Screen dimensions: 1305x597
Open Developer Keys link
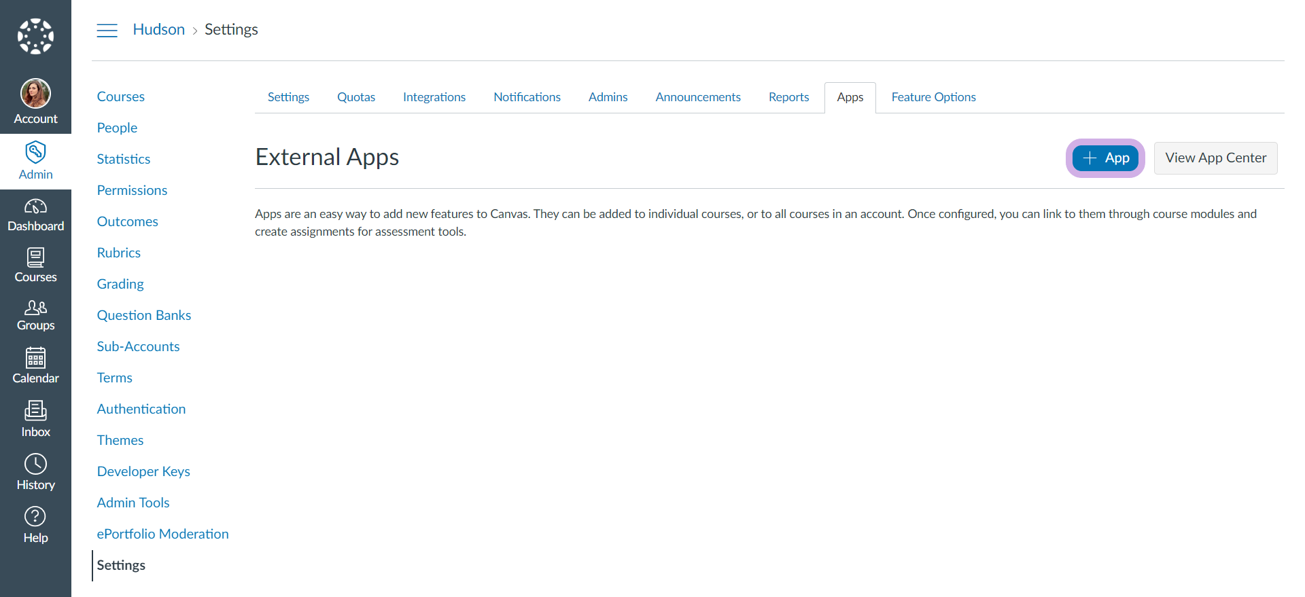[143, 471]
